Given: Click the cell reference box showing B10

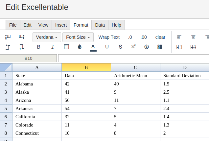Looking at the screenshot, I should 29,59.
